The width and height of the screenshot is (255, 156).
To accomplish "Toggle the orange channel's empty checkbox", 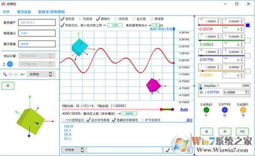I will [x=248, y=71].
